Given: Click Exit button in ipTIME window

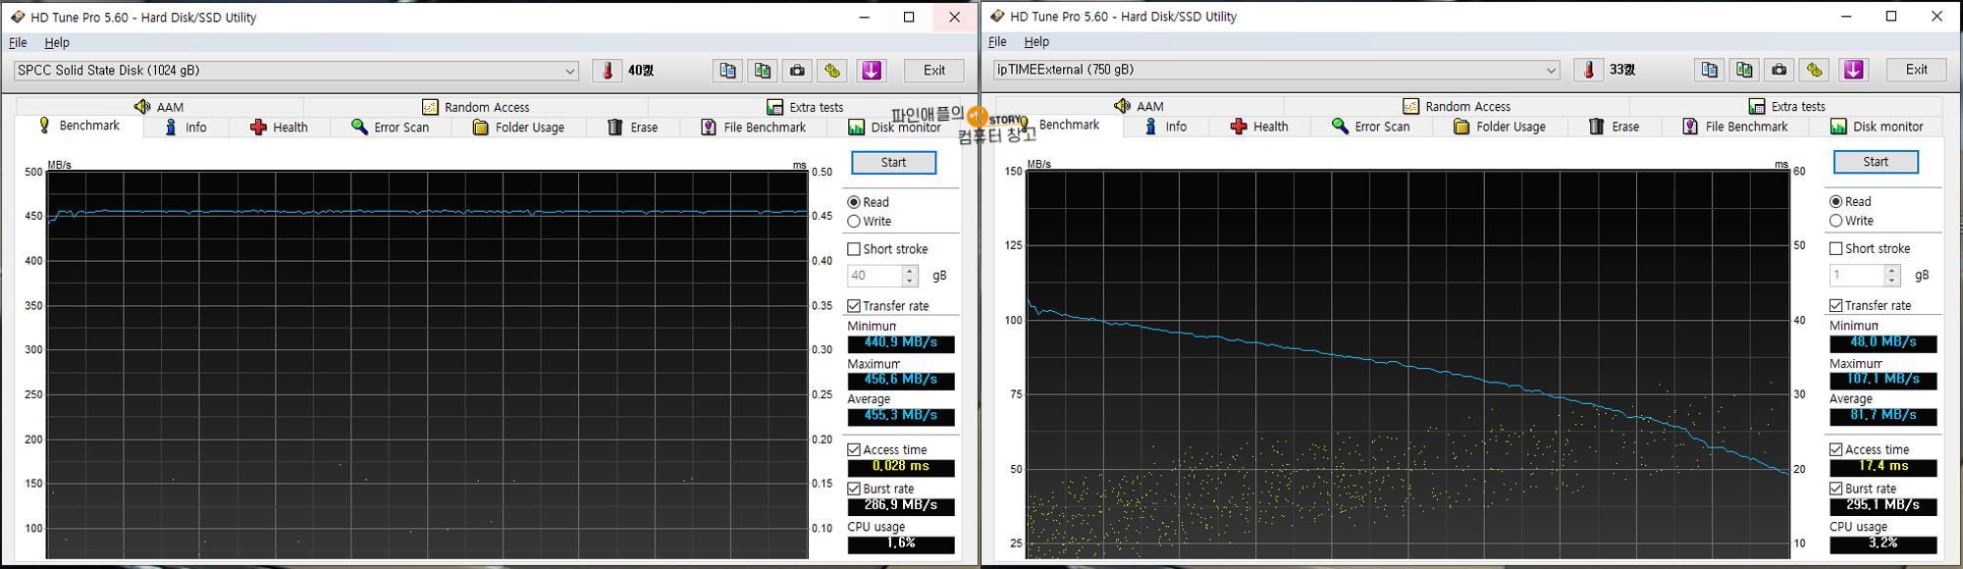Looking at the screenshot, I should click(x=1917, y=70).
